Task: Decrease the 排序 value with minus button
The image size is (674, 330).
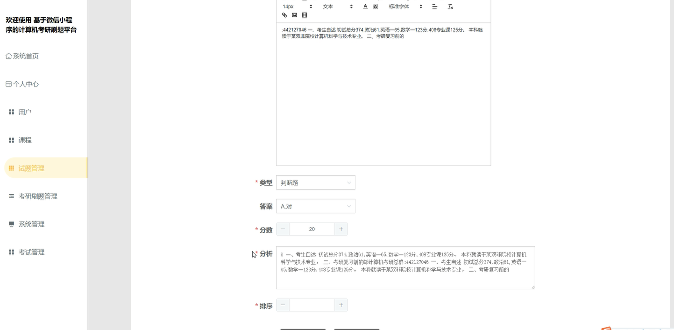Action: (x=282, y=305)
